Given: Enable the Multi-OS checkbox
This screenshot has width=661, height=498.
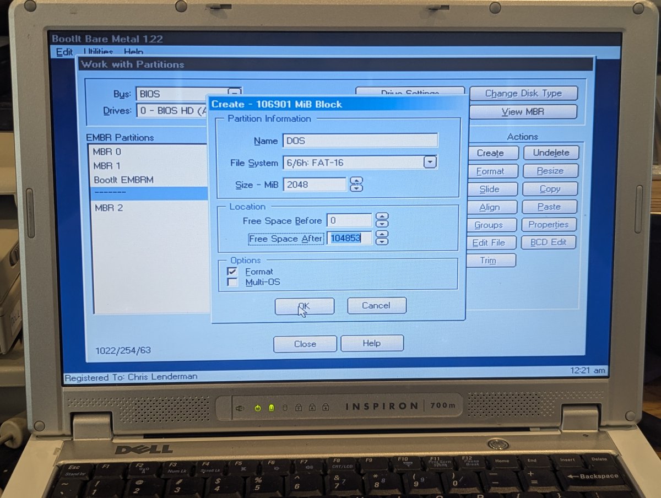Looking at the screenshot, I should coord(233,283).
